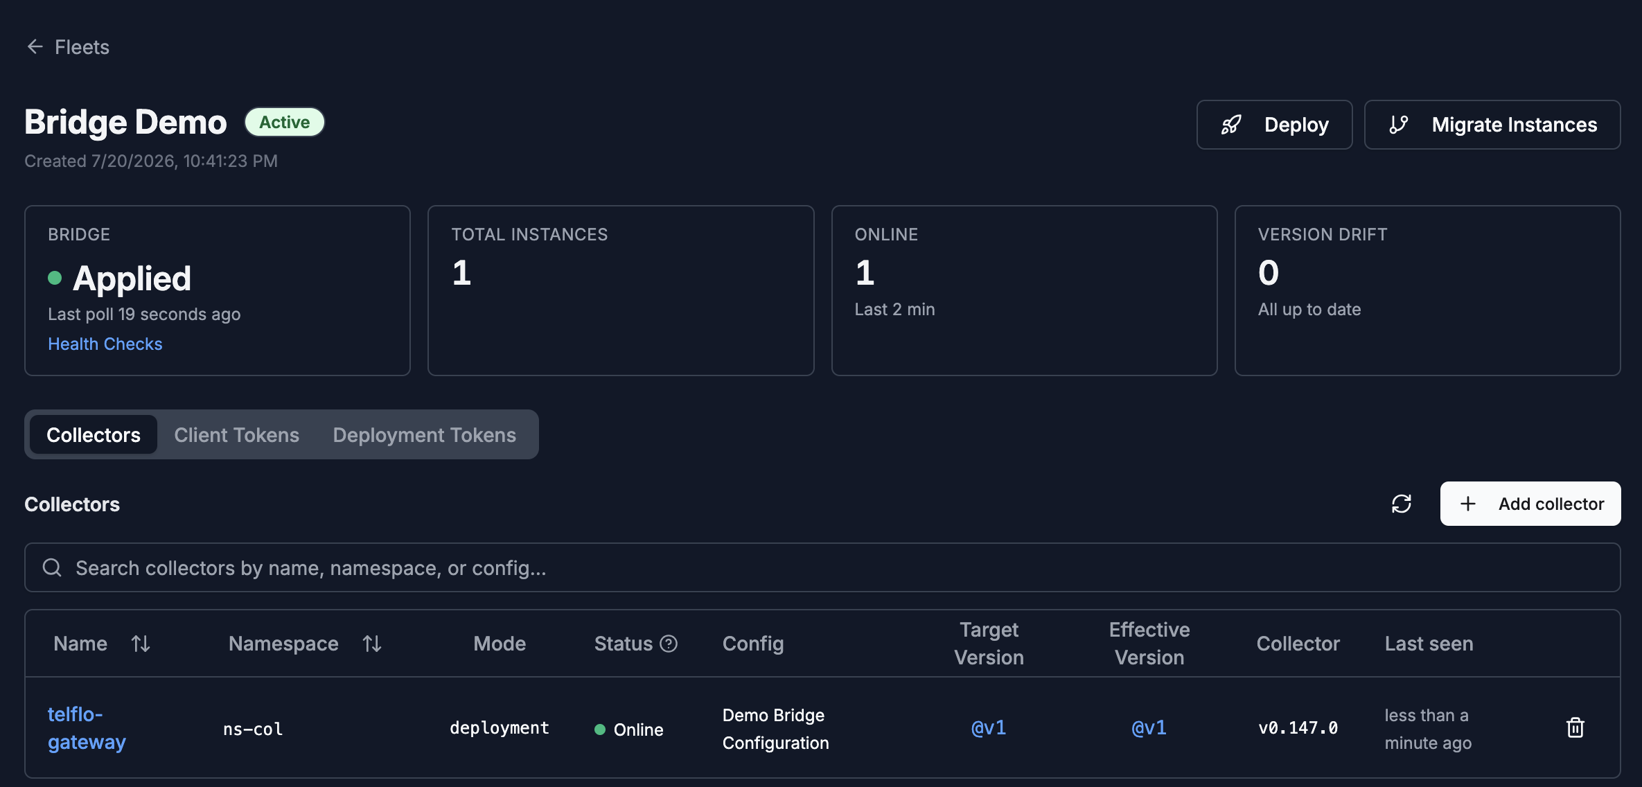The height and width of the screenshot is (787, 1642).
Task: Click the branch icon on Migrate Instances
Action: 1399,125
